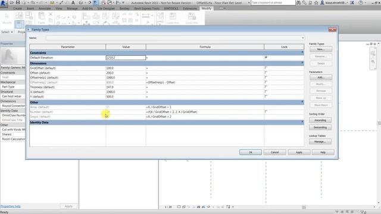Toggle the Thickness lock checkbox
The height and width of the screenshot is (214, 381).
266,87
